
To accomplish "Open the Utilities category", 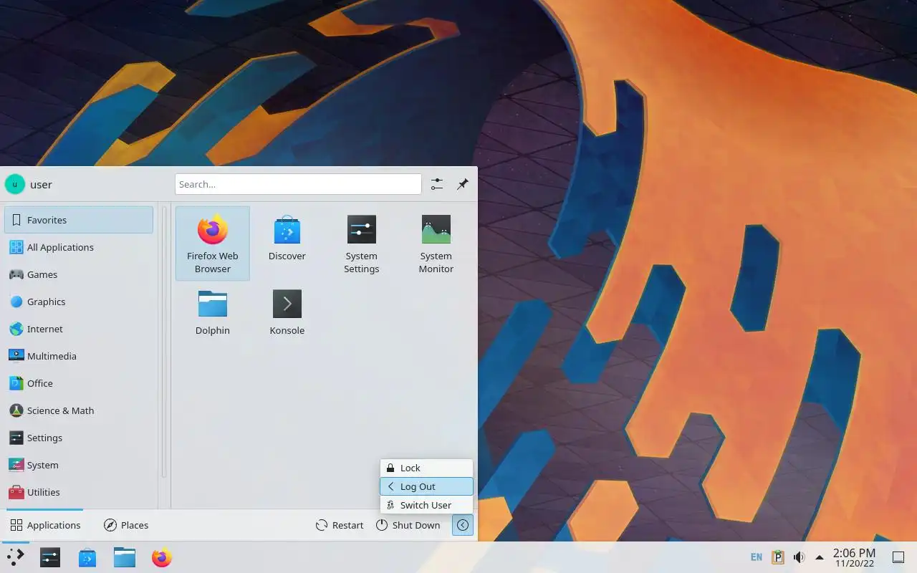I will point(79,492).
